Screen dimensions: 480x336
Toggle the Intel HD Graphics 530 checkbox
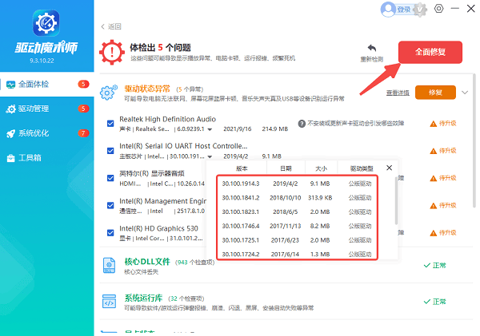coord(111,233)
